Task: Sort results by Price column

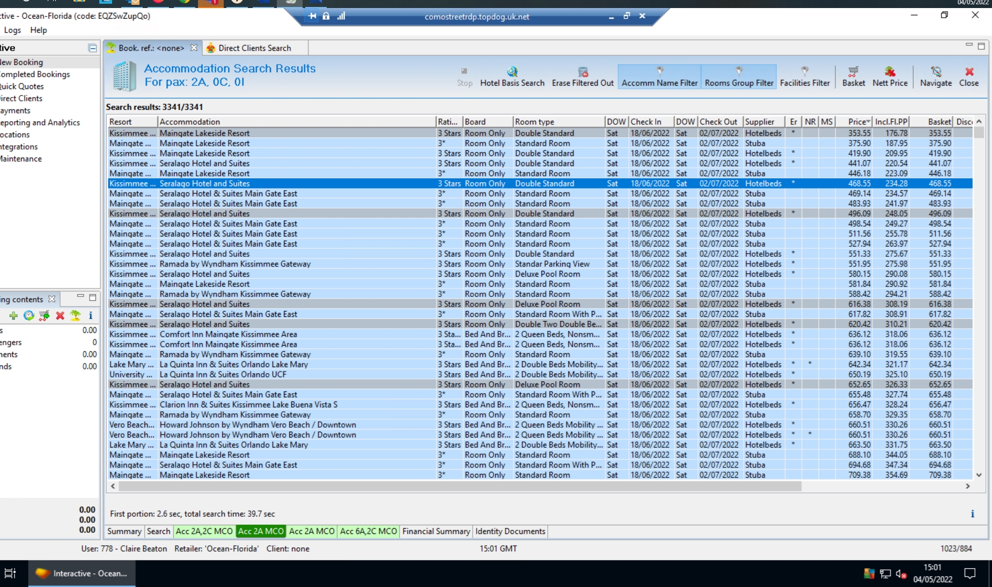Action: pos(854,122)
